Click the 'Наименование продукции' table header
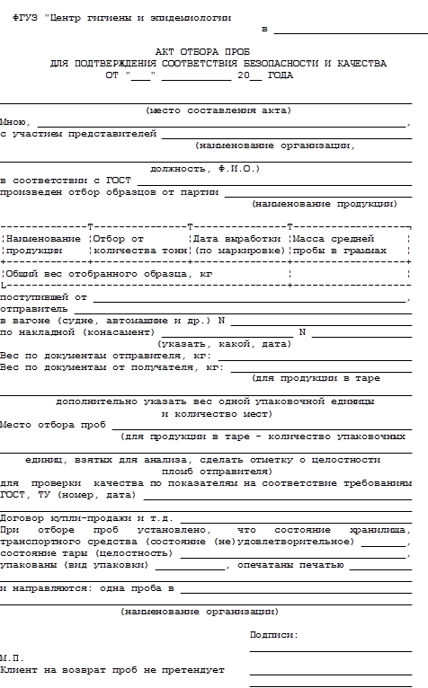The height and width of the screenshot is (688, 428). click(43, 245)
